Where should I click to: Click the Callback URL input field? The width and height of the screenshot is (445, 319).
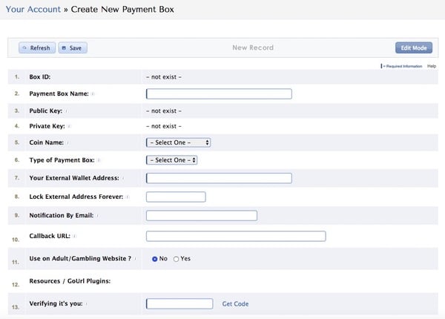(236, 237)
